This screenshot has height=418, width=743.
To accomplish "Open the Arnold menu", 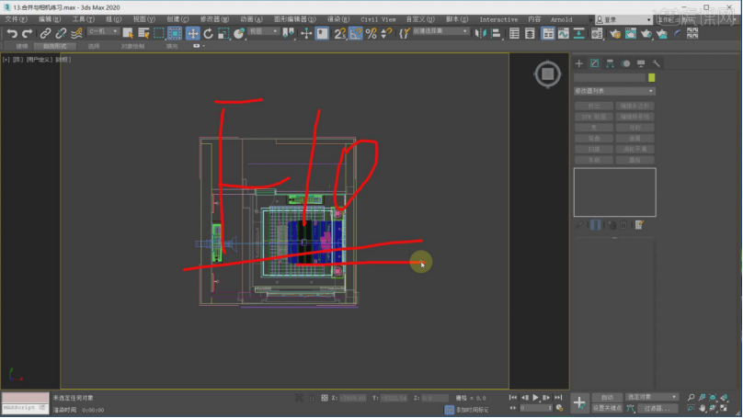I will 562,19.
